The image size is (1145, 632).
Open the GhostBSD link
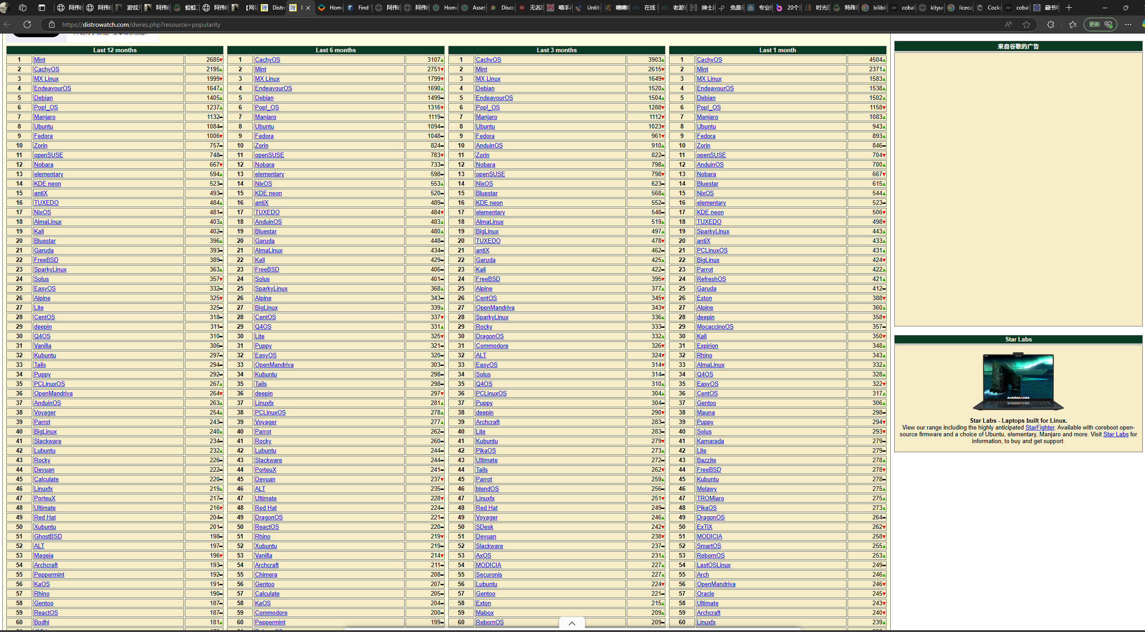[48, 537]
